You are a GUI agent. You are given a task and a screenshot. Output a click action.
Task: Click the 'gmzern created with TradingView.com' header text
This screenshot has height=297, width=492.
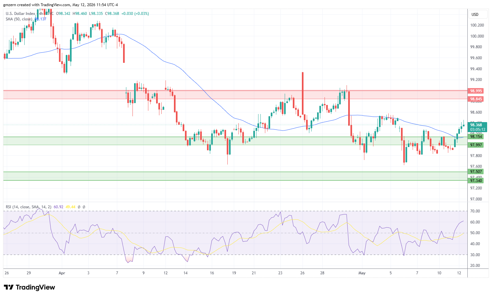[x=37, y=5]
